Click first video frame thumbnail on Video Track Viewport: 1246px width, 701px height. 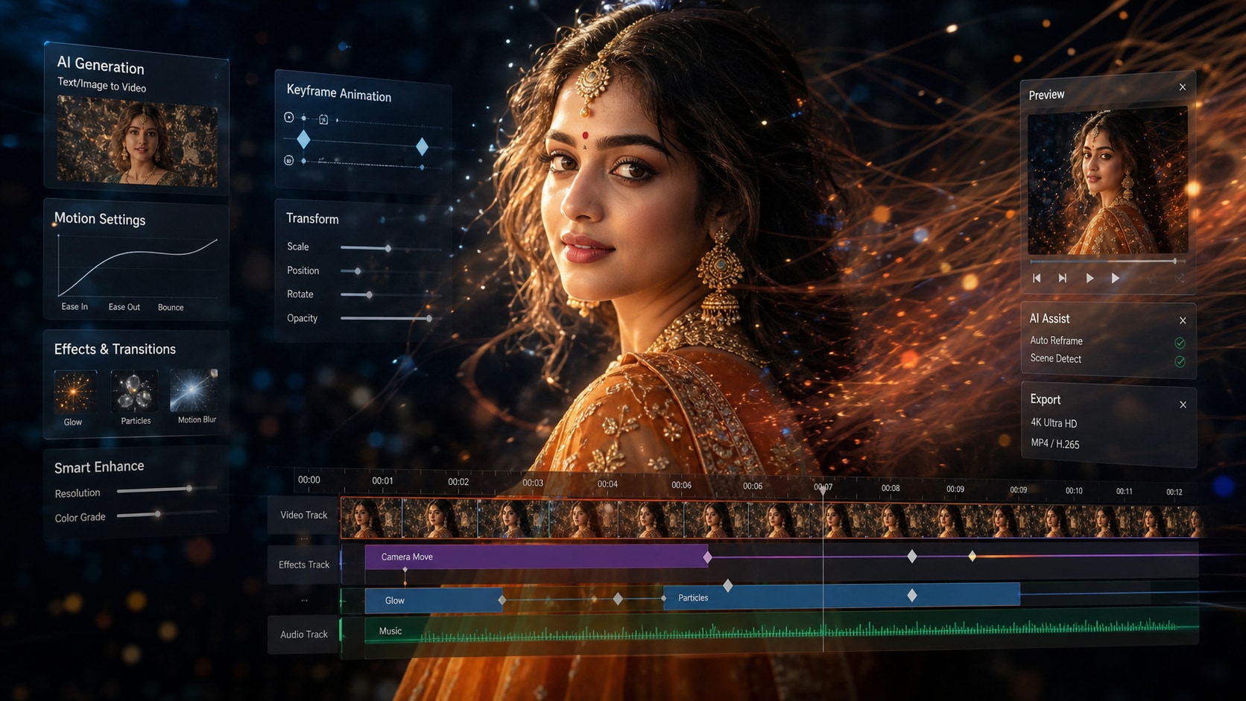(x=372, y=518)
